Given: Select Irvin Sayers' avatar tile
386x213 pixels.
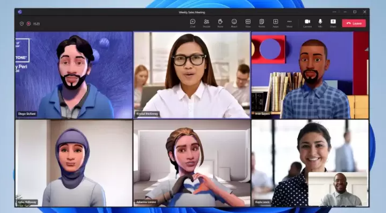Looking at the screenshot, I should point(310,75).
